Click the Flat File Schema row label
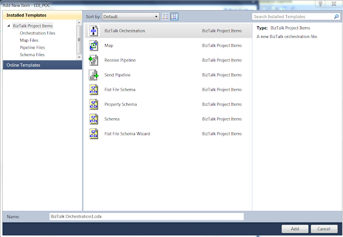Viewport: 343px width, 237px height. point(120,89)
